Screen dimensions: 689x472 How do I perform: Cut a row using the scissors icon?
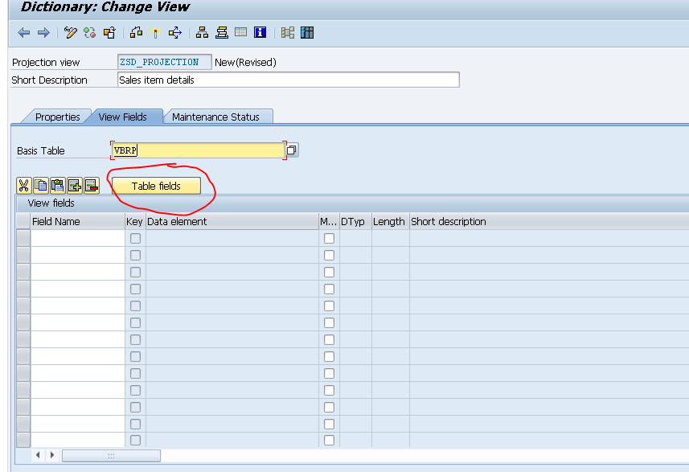(23, 185)
